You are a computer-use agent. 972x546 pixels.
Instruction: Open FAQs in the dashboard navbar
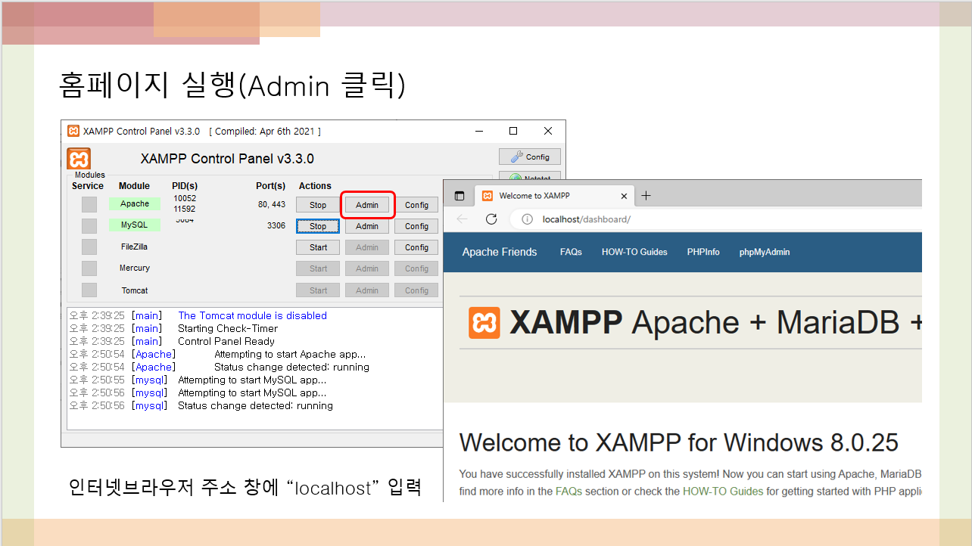[571, 252]
